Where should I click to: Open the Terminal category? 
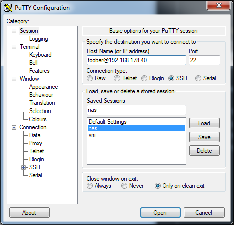(x=30, y=47)
